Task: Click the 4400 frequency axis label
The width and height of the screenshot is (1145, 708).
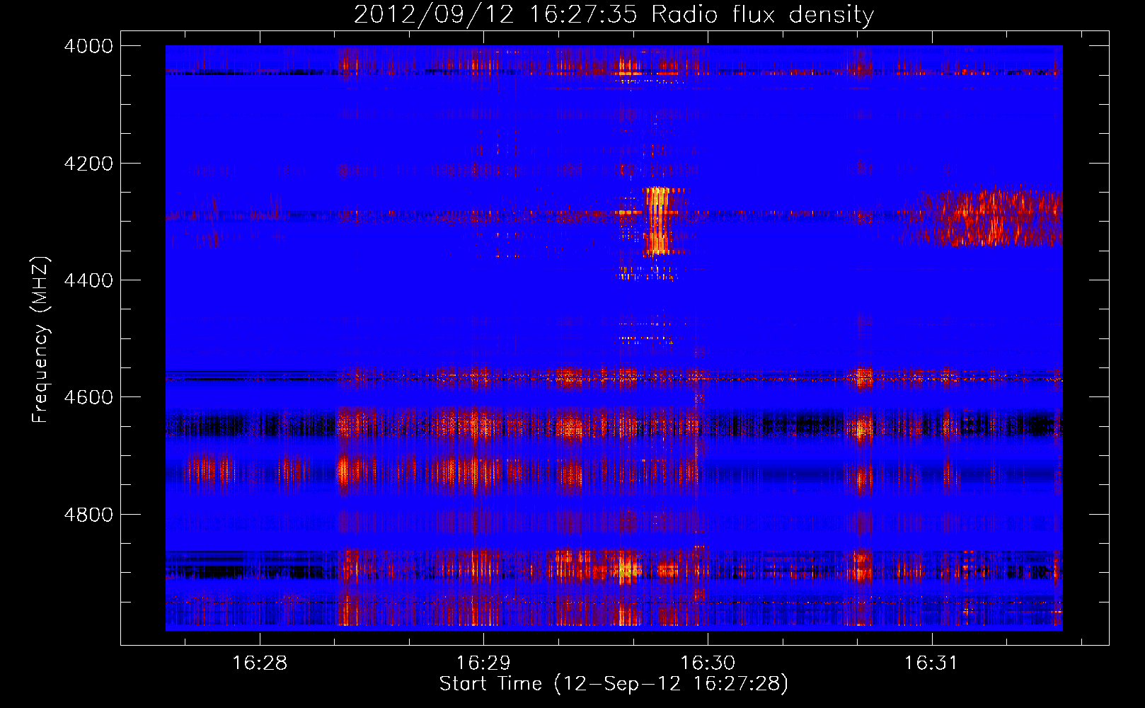Action: coord(88,280)
